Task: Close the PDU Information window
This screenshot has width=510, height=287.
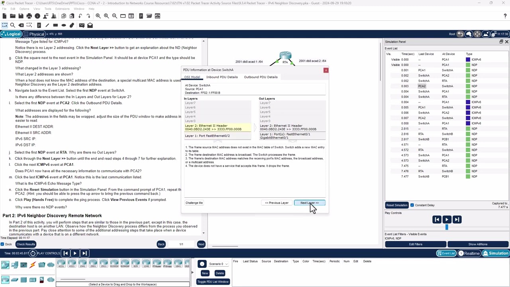Action: pos(326,70)
